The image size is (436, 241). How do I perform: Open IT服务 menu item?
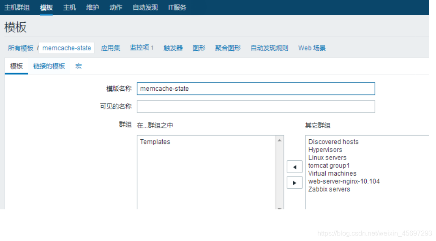pyautogui.click(x=177, y=8)
